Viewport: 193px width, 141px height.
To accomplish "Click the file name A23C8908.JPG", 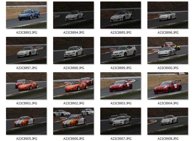I will pos(168,139).
